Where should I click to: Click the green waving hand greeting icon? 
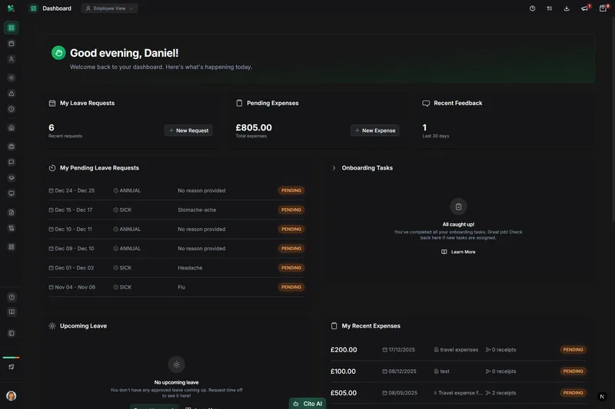[58, 53]
